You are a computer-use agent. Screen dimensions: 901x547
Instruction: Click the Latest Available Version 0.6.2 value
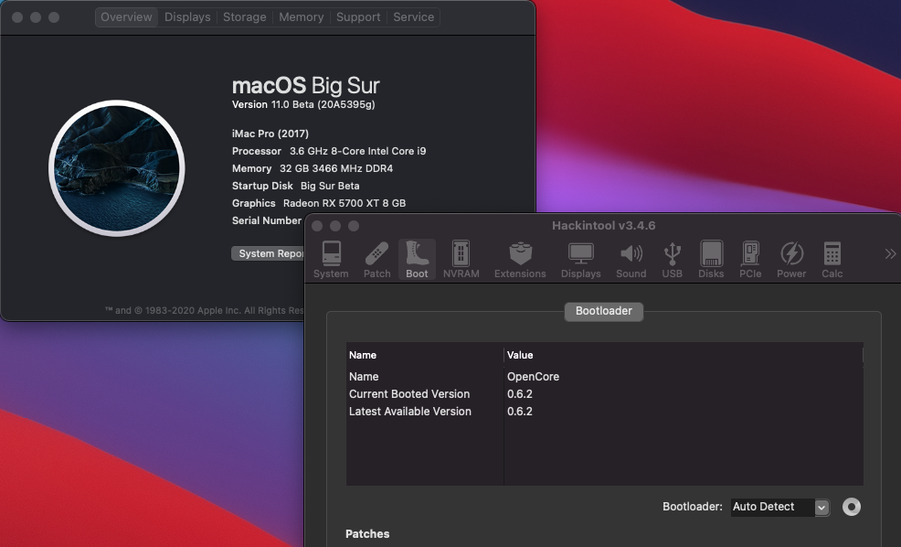519,412
